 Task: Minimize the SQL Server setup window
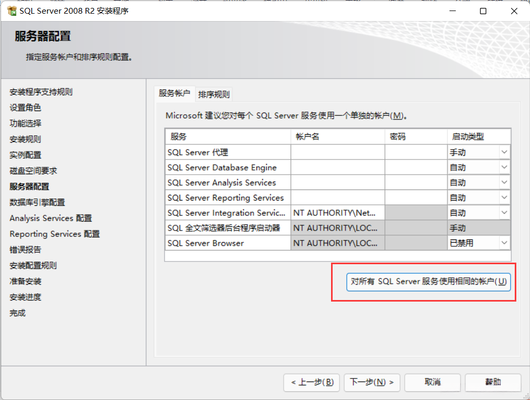tap(453, 11)
